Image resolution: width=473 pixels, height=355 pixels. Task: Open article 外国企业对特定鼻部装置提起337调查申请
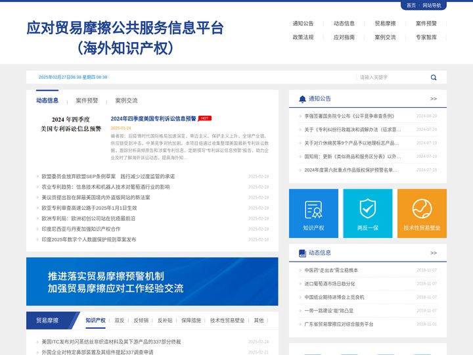tap(97, 352)
